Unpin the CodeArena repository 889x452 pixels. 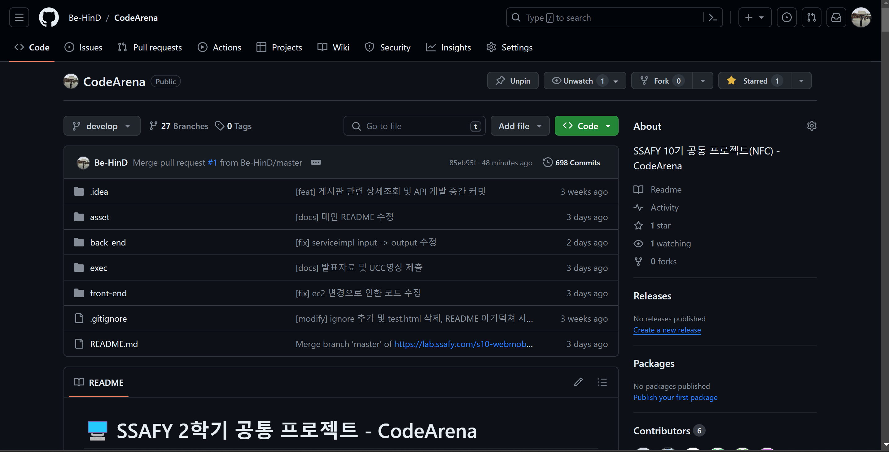tap(512, 81)
